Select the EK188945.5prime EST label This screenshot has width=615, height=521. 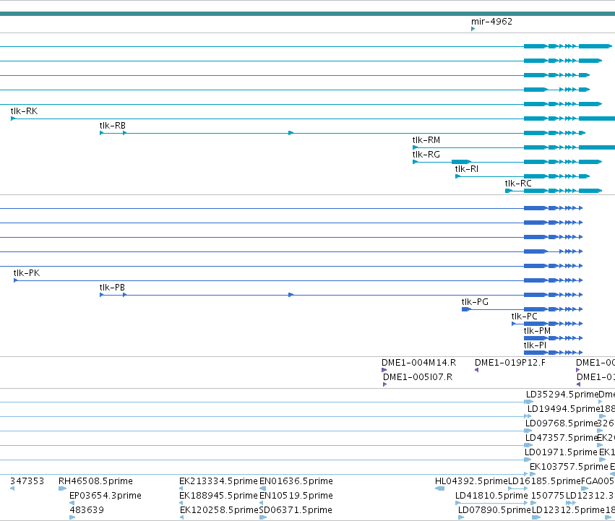tap(218, 496)
